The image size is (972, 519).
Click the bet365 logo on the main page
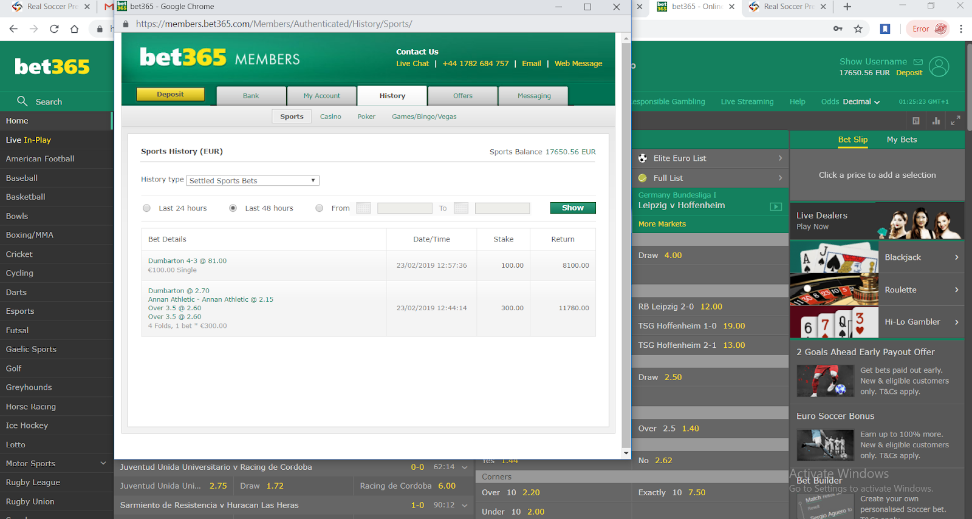[52, 66]
